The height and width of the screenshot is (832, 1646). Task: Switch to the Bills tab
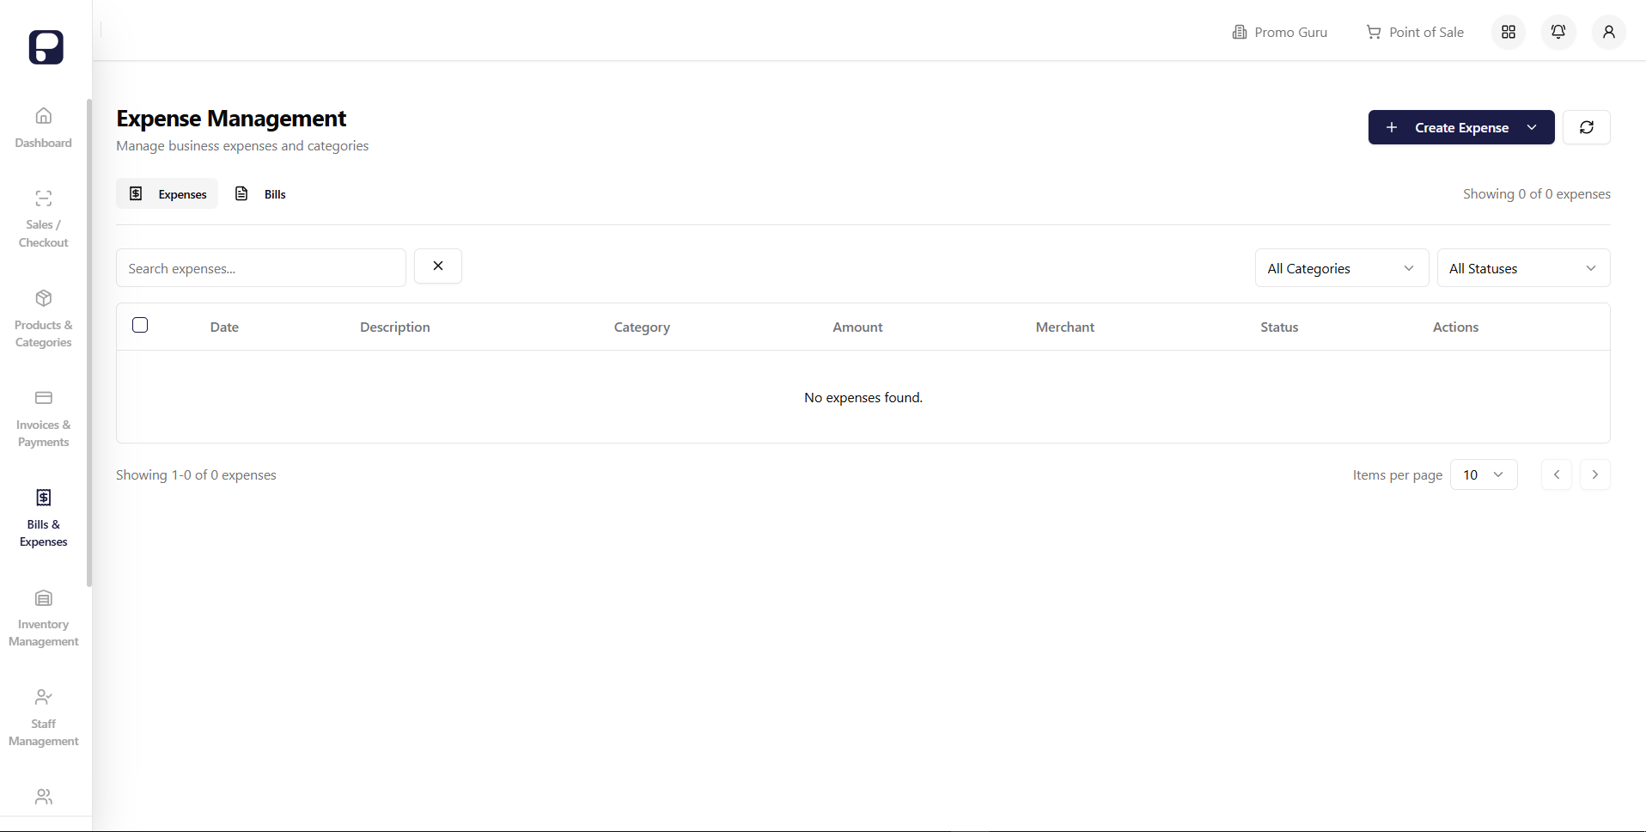[x=261, y=194]
